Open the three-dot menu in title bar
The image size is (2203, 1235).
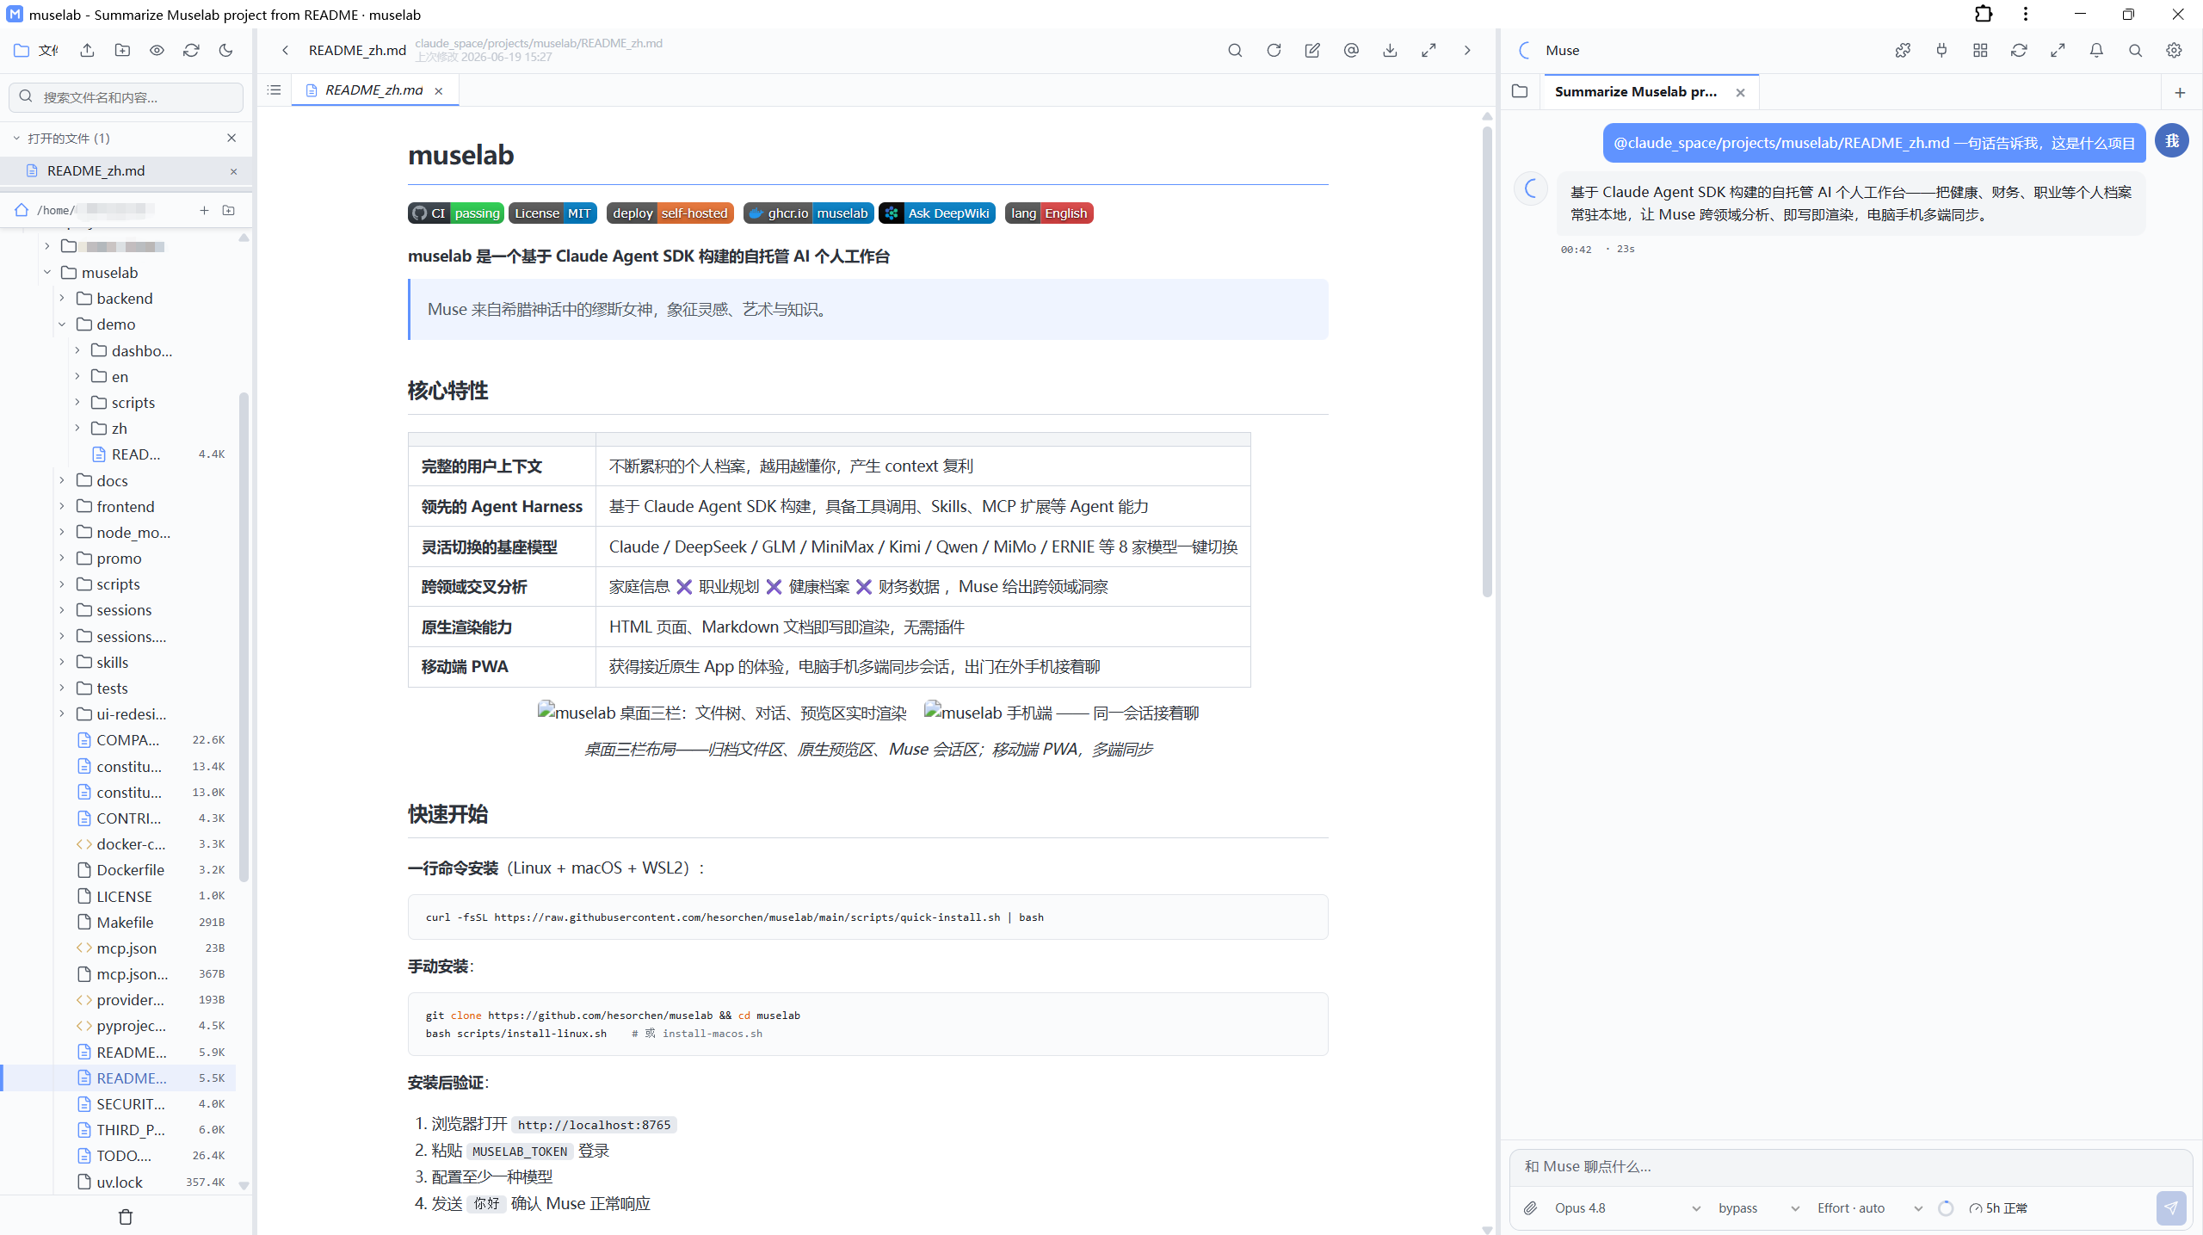pos(2026,14)
